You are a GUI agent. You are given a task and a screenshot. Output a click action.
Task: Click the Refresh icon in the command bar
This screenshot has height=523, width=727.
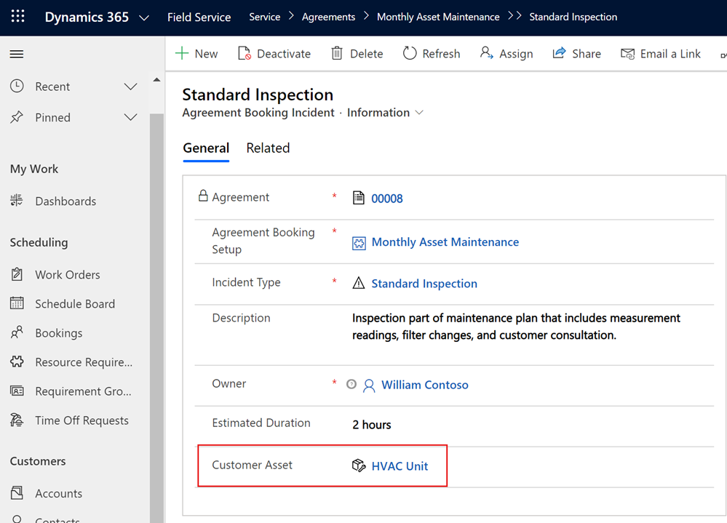(x=410, y=54)
